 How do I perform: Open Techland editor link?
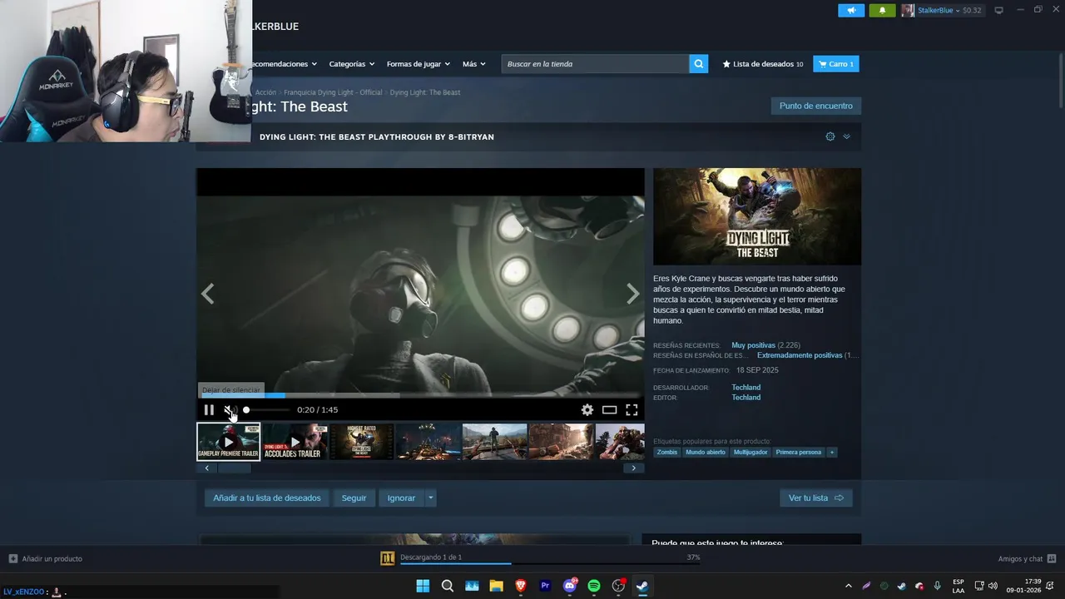point(746,398)
